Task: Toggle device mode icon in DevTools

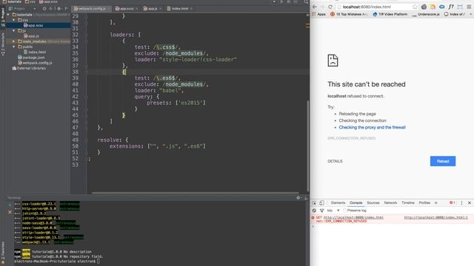Action: 321,203
